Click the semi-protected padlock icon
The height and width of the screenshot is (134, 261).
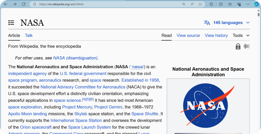coord(238,47)
